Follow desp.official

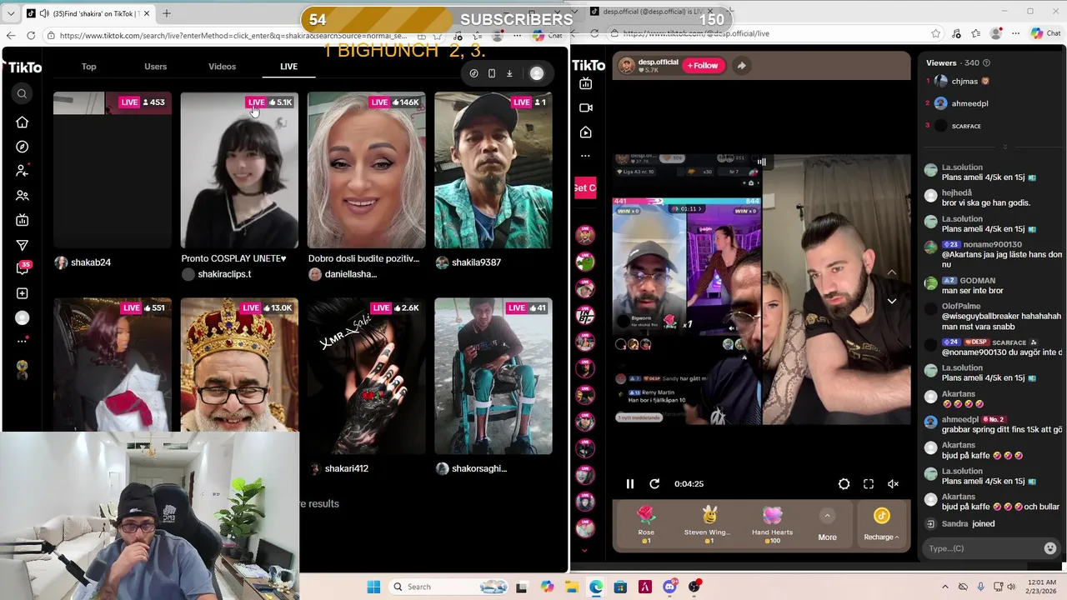[703, 66]
